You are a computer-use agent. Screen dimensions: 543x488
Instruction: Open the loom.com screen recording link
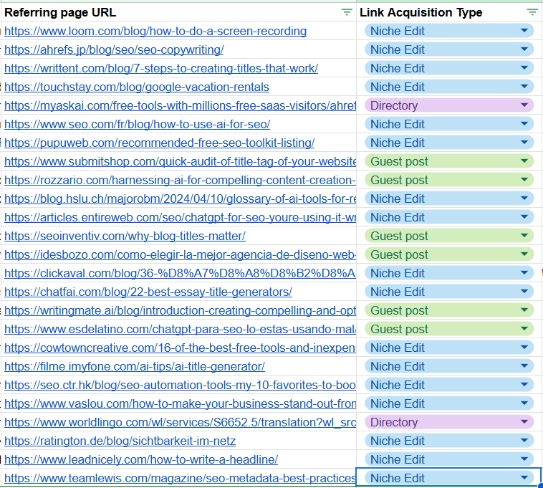[155, 31]
